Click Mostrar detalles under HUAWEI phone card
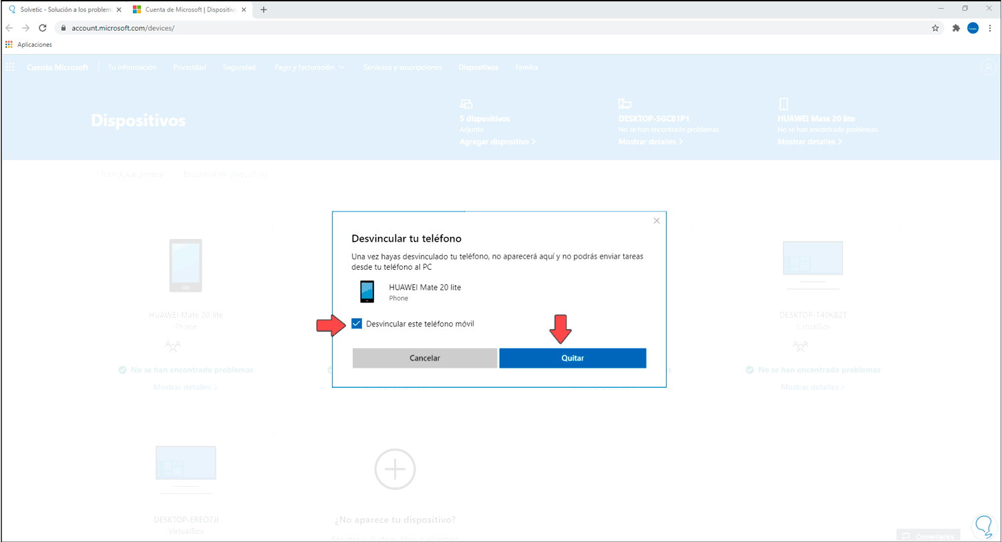The height and width of the screenshot is (542, 1002). click(185, 387)
